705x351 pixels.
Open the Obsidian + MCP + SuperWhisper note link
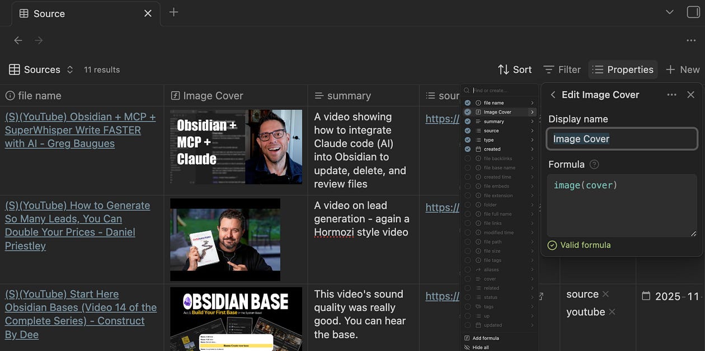tap(81, 130)
